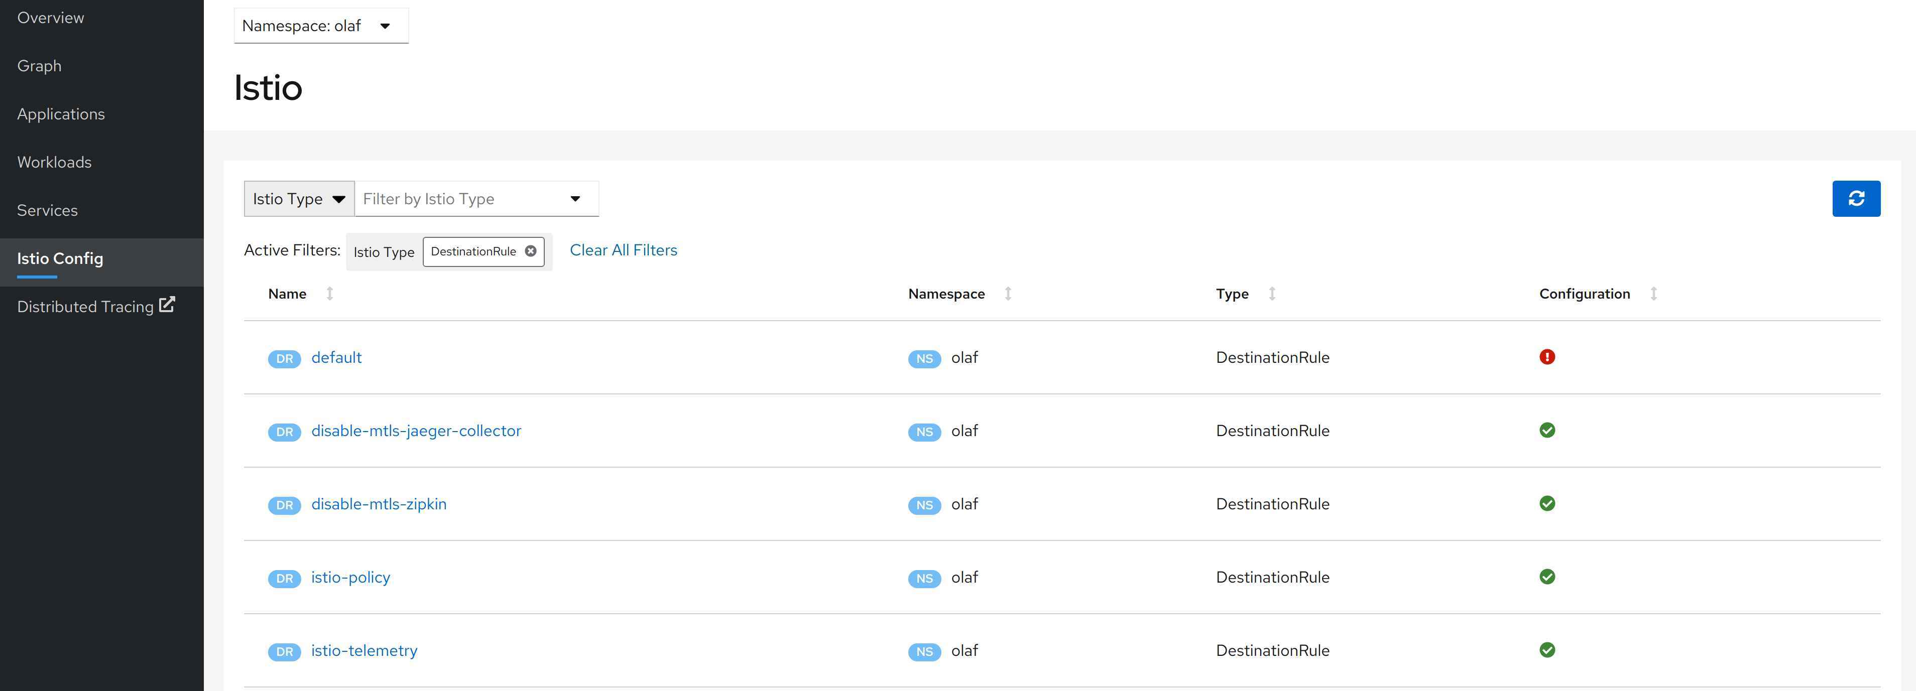Open the Workloads sidebar page

click(54, 162)
